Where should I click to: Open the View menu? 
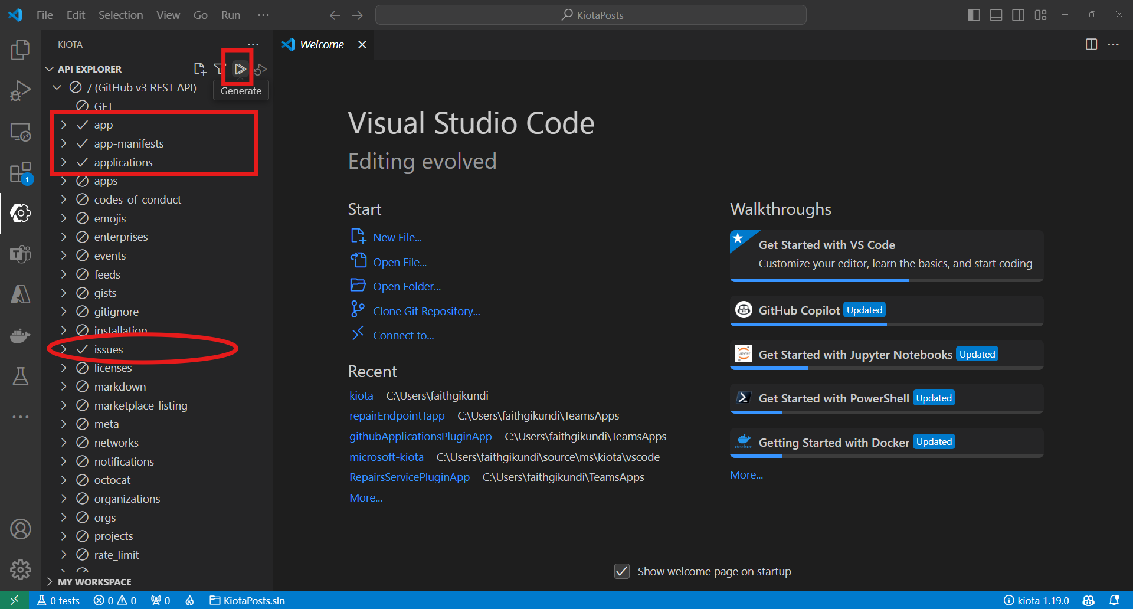[x=168, y=15]
